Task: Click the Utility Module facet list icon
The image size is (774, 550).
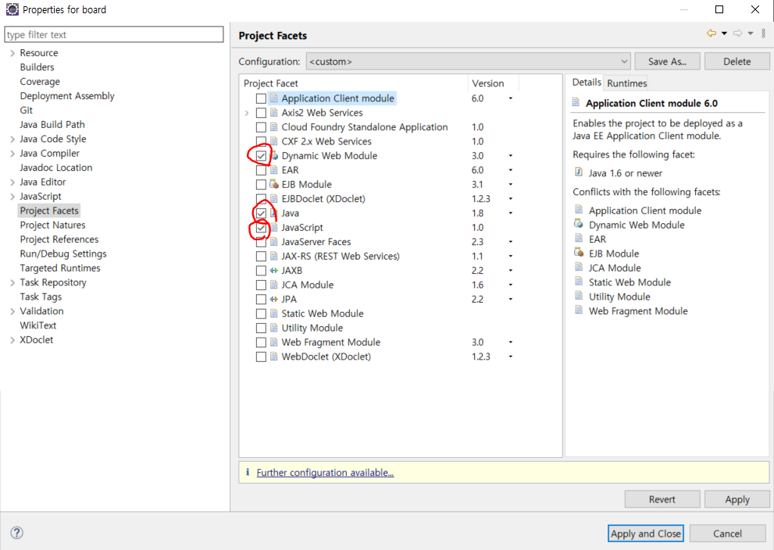Action: click(274, 328)
